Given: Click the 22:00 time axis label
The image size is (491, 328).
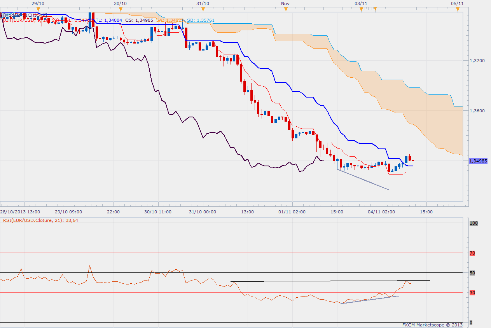Looking at the screenshot, I should (x=113, y=212).
